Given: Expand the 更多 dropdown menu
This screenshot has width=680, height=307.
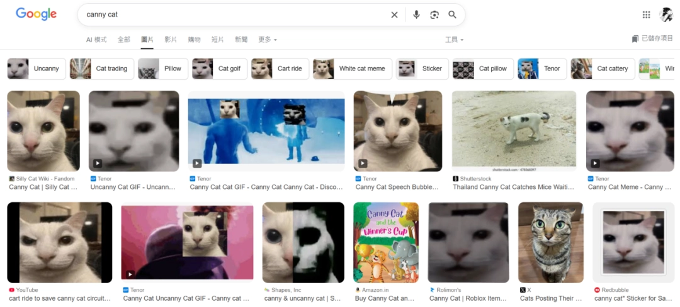Looking at the screenshot, I should (267, 40).
